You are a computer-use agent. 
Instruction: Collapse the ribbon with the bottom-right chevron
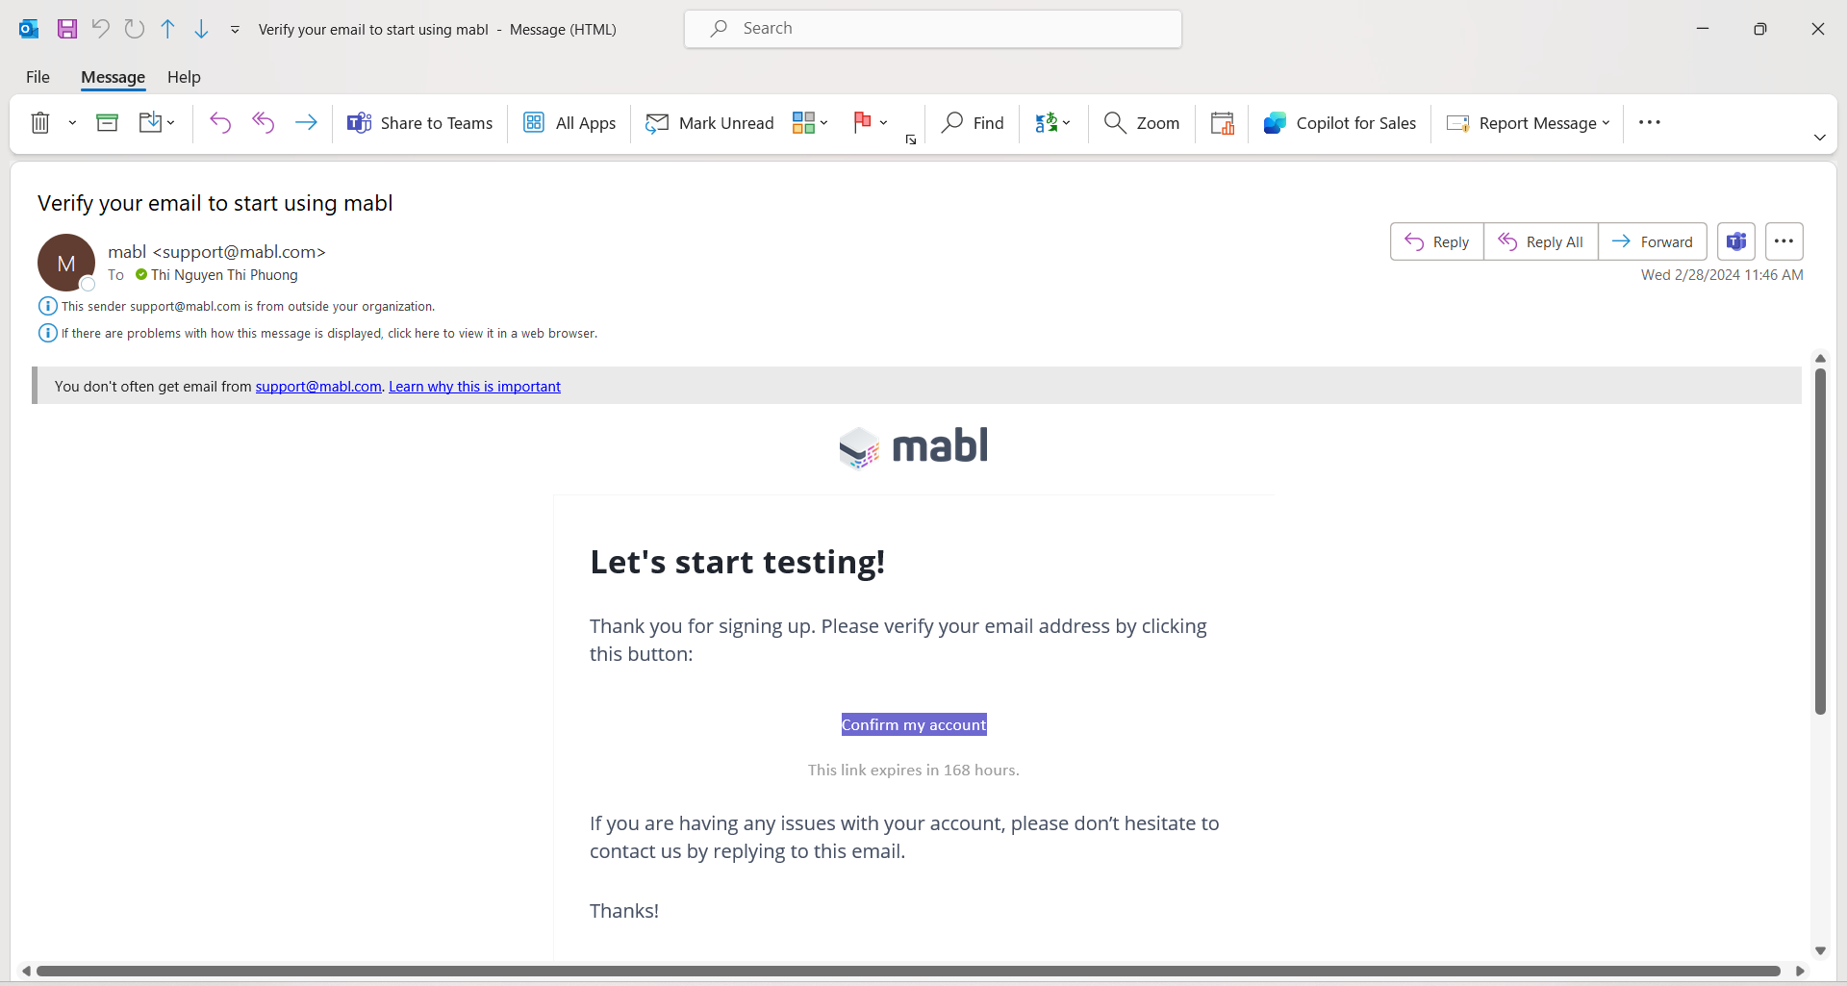coord(1819,137)
